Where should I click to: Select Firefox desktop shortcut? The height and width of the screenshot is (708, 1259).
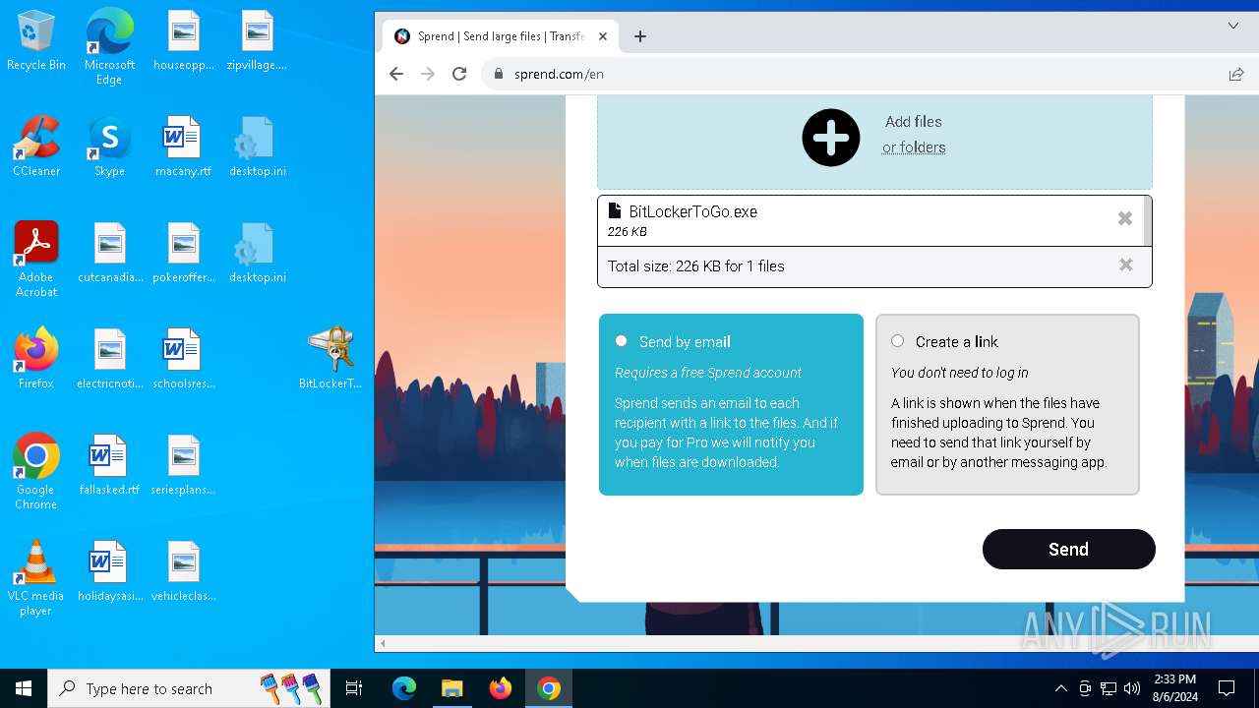point(36,358)
